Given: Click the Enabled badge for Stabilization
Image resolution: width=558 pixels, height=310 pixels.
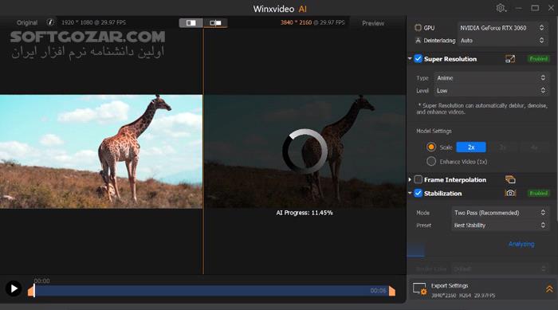Looking at the screenshot, I should 538,194.
